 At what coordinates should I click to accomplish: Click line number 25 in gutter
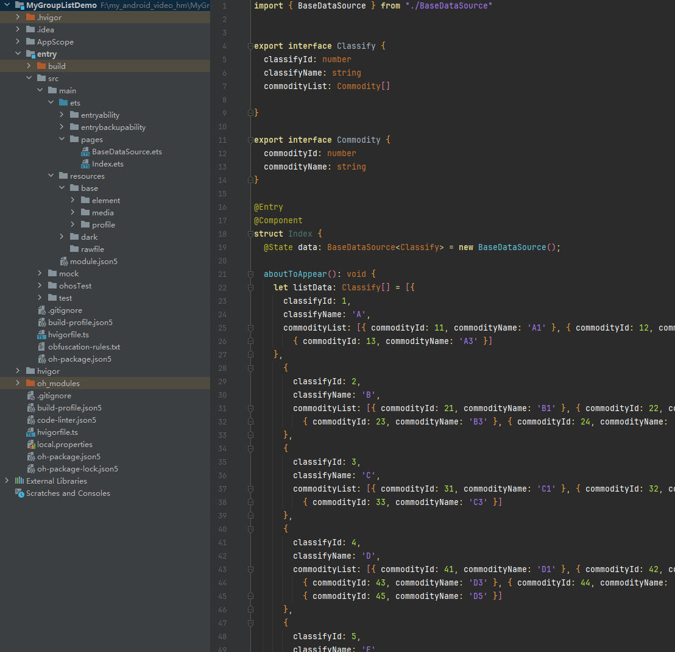click(x=222, y=328)
